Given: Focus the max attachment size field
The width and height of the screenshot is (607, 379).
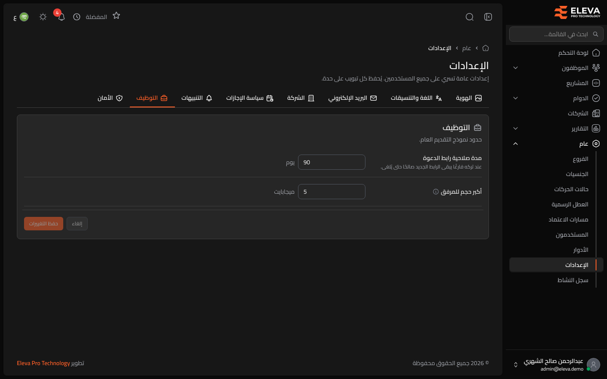Looking at the screenshot, I should coord(332,192).
